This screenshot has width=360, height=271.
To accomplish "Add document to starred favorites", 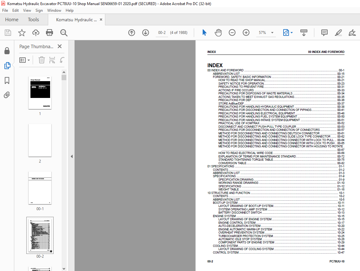I will [x=22, y=33].
